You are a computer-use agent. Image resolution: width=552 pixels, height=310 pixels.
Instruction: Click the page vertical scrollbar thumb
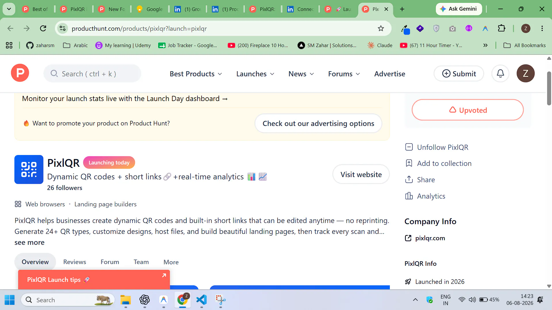click(x=549, y=88)
